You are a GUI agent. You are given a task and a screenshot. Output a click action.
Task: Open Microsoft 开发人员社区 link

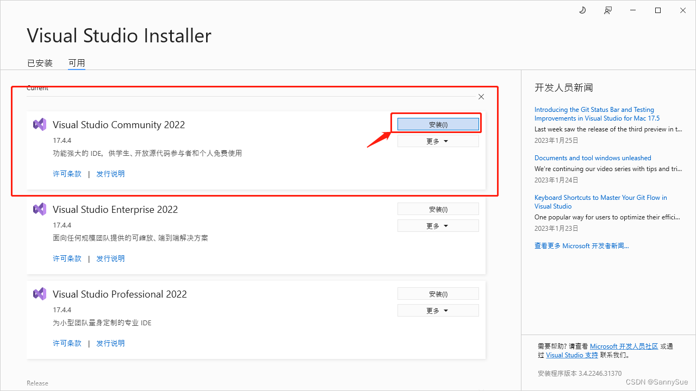coord(624,346)
